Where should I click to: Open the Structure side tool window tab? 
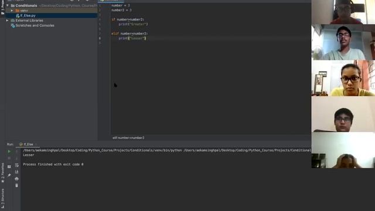click(2, 199)
